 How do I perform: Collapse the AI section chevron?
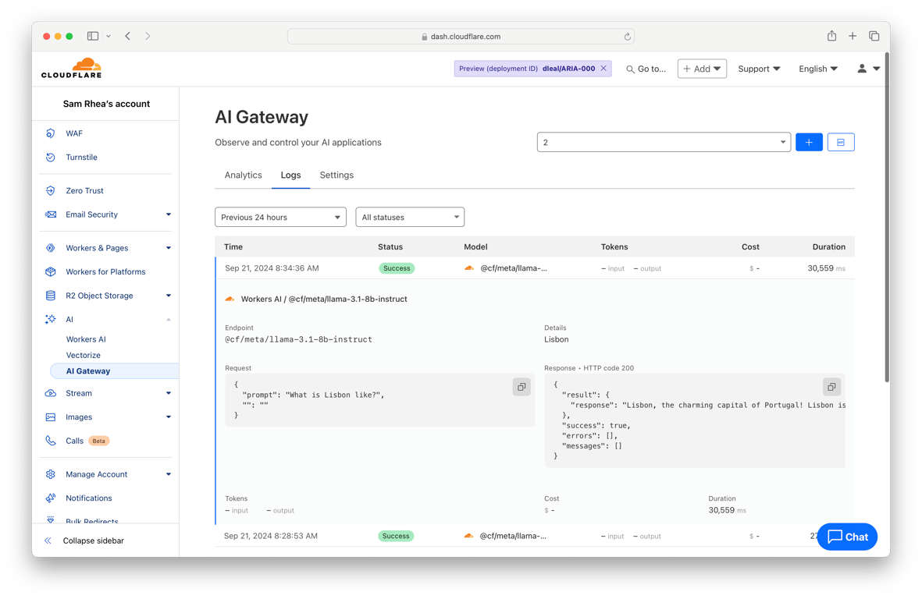pos(168,318)
